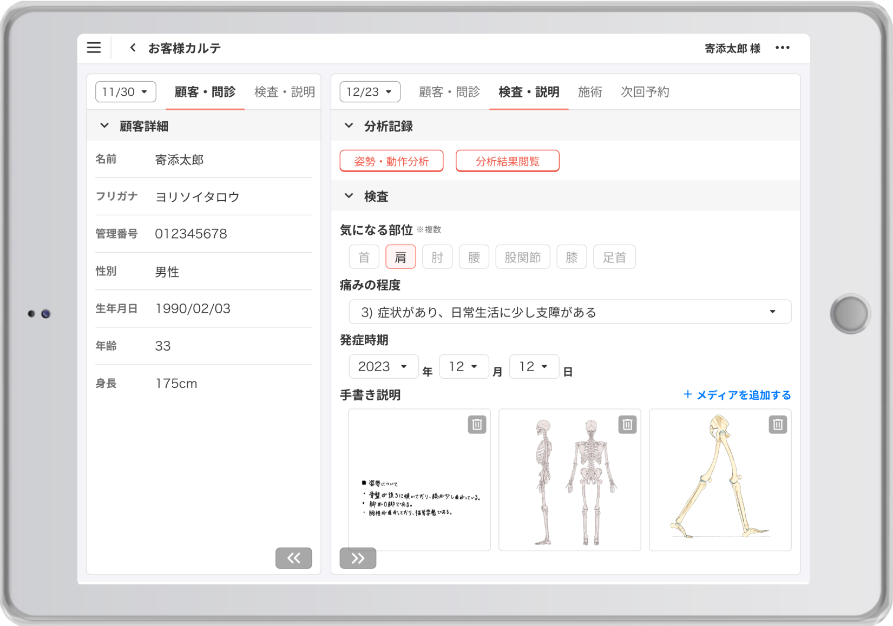893x626 pixels.
Task: Collapse the 分析記録 section
Action: pyautogui.click(x=349, y=126)
